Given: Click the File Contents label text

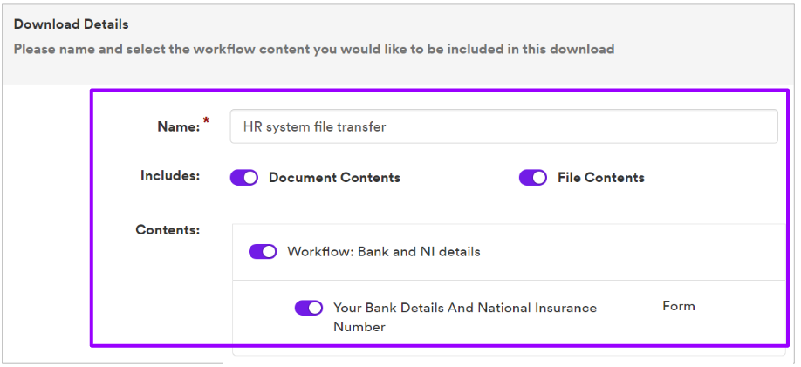Looking at the screenshot, I should click(x=600, y=178).
